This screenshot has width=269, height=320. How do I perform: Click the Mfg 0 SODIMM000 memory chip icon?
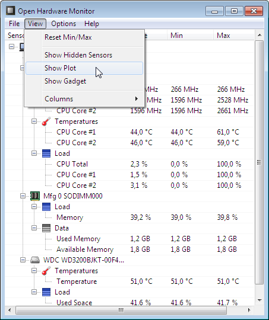coord(35,196)
